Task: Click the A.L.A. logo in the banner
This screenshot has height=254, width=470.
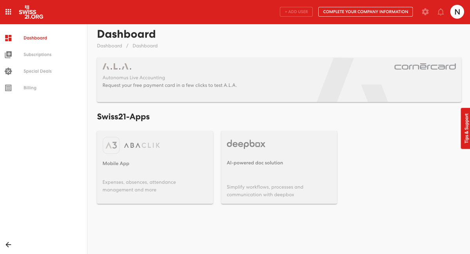Action: click(117, 66)
